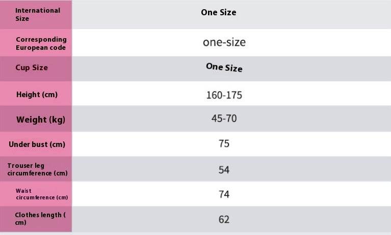Click the Height (cm) row label
The image size is (391, 235).
37,95
